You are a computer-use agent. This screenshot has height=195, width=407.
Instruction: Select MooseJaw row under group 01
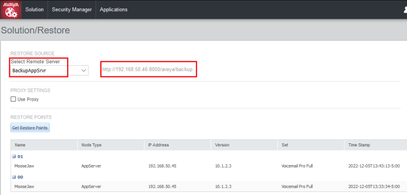tap(209, 166)
